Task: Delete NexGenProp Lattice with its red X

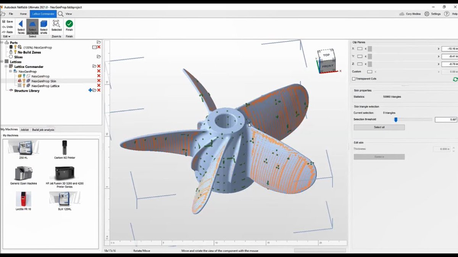Action: click(x=98, y=86)
